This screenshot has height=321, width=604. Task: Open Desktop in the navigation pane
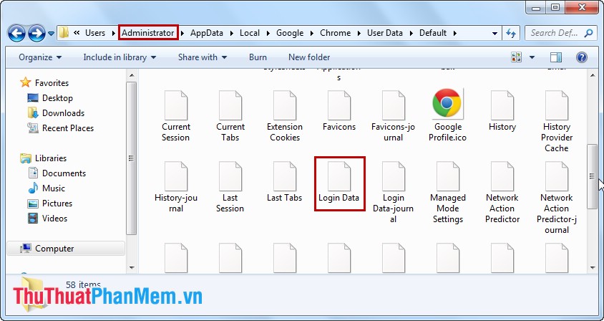57,98
